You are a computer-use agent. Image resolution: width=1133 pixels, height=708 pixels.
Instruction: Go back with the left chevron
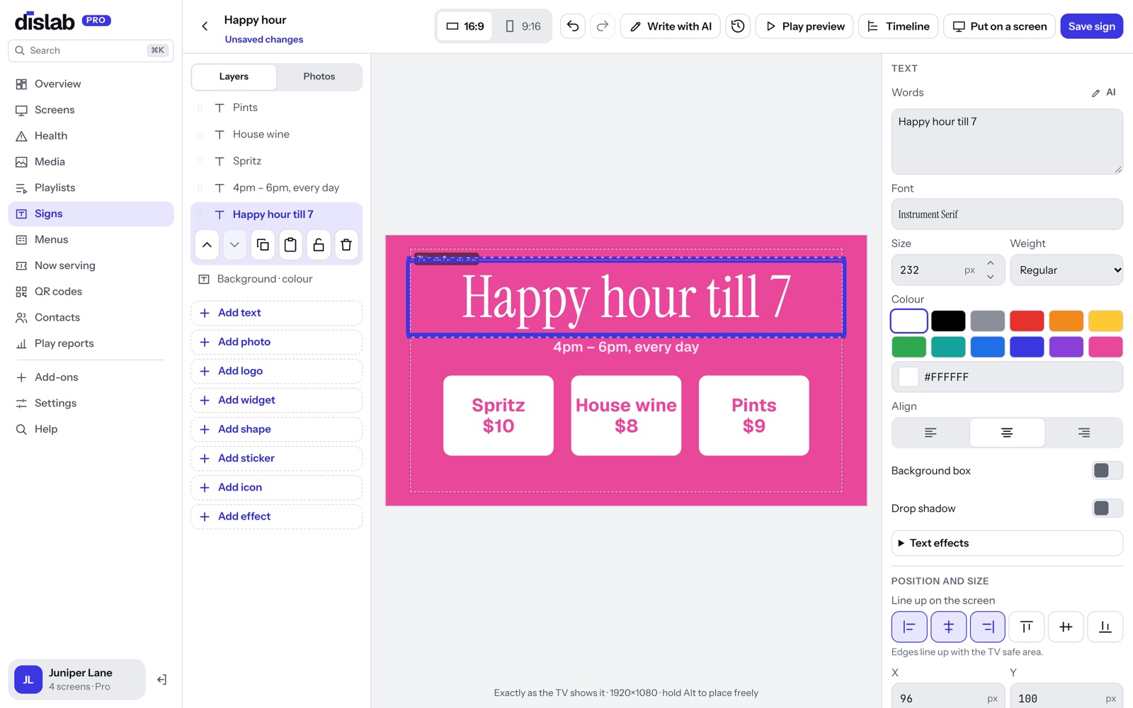pos(205,26)
